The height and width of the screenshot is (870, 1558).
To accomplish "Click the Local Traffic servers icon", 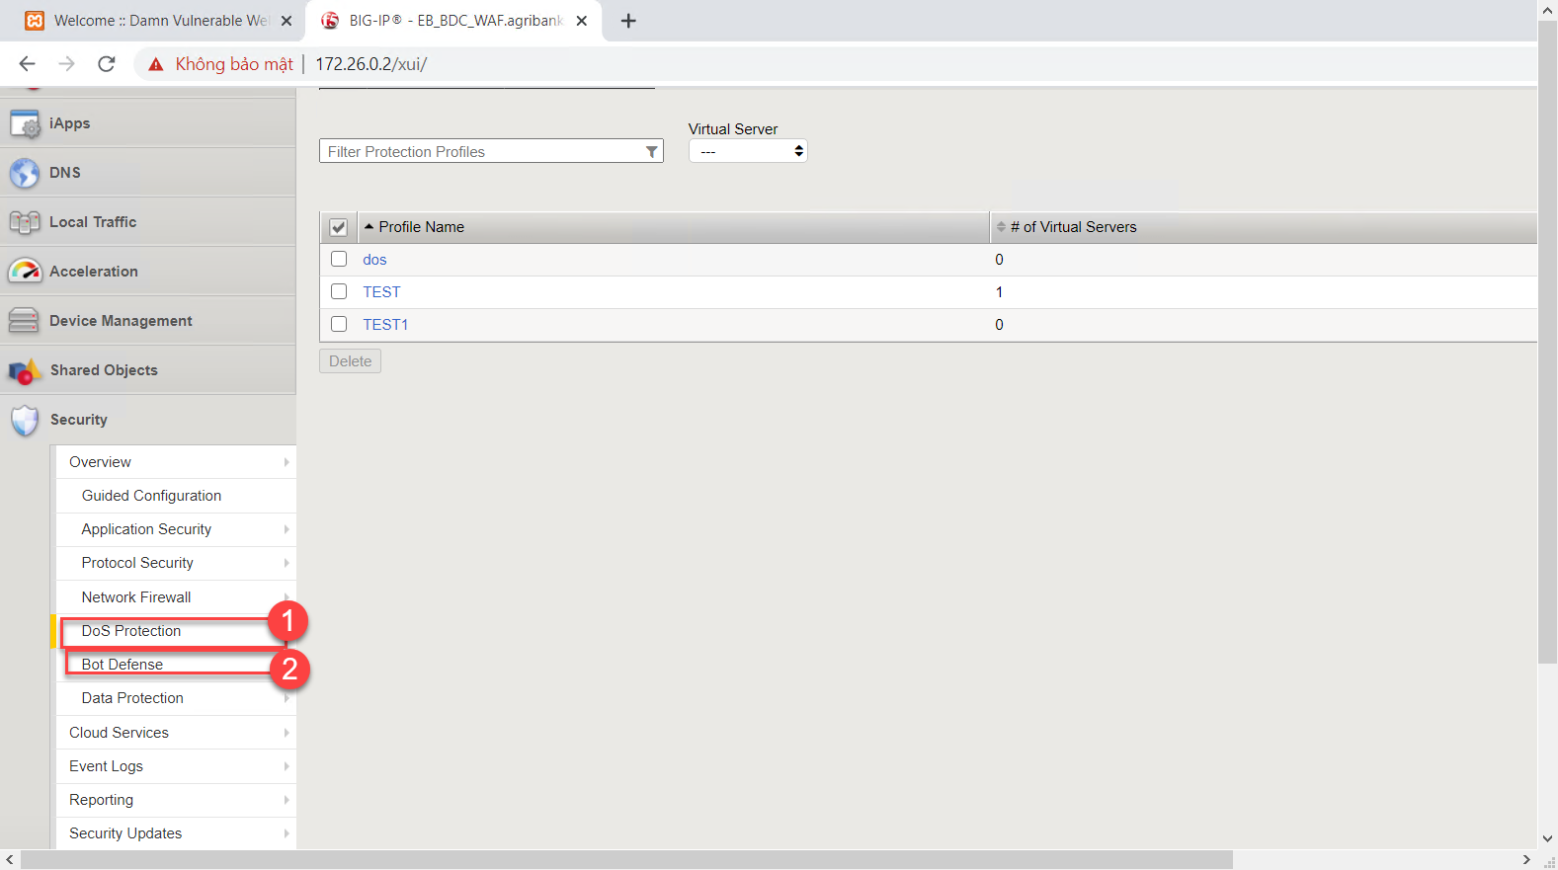I will (25, 222).
